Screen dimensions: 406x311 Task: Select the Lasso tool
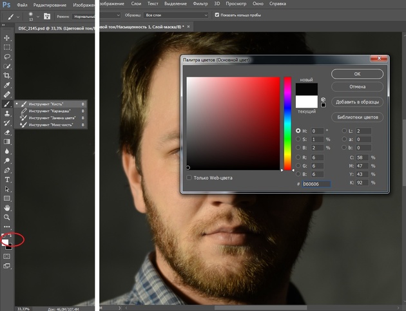pyautogui.click(x=8, y=57)
